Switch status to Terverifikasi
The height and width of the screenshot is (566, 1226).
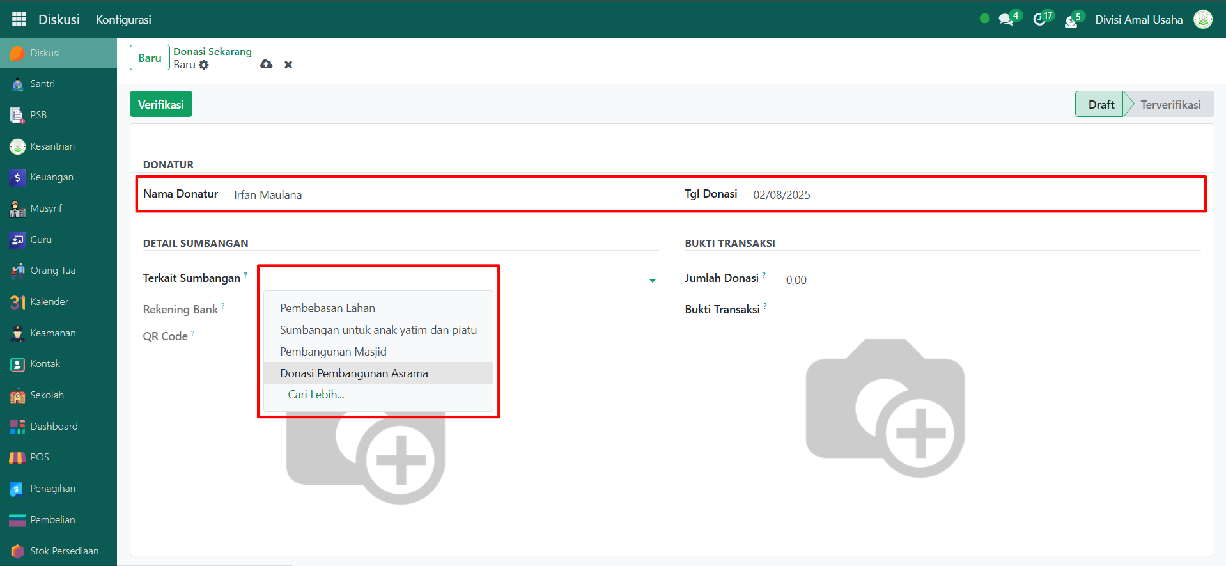click(x=1170, y=105)
